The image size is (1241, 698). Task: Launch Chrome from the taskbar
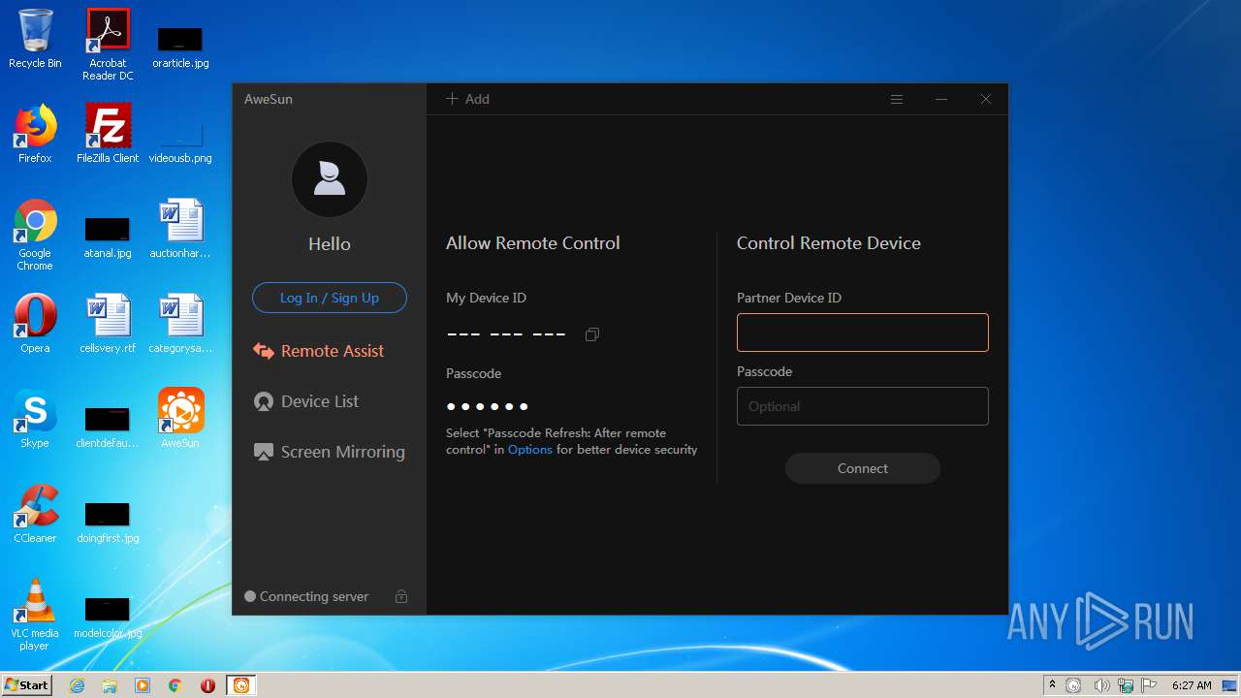[x=175, y=685]
